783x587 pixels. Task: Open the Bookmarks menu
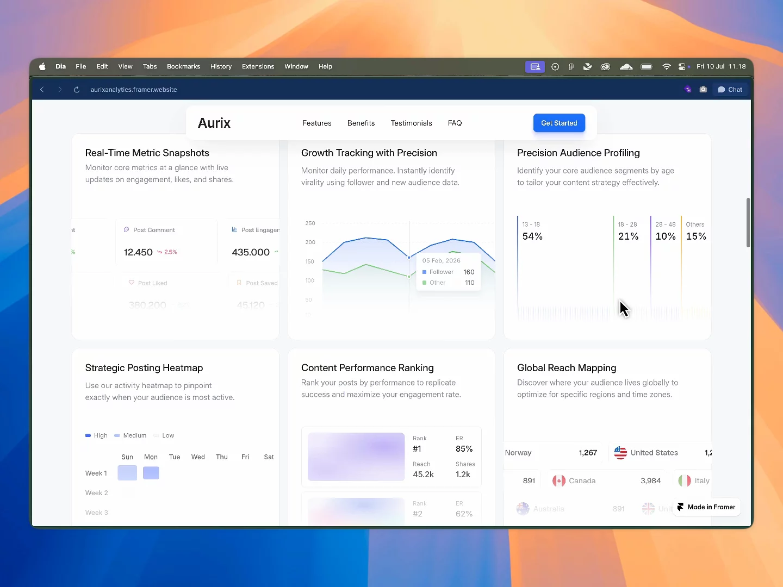click(184, 66)
